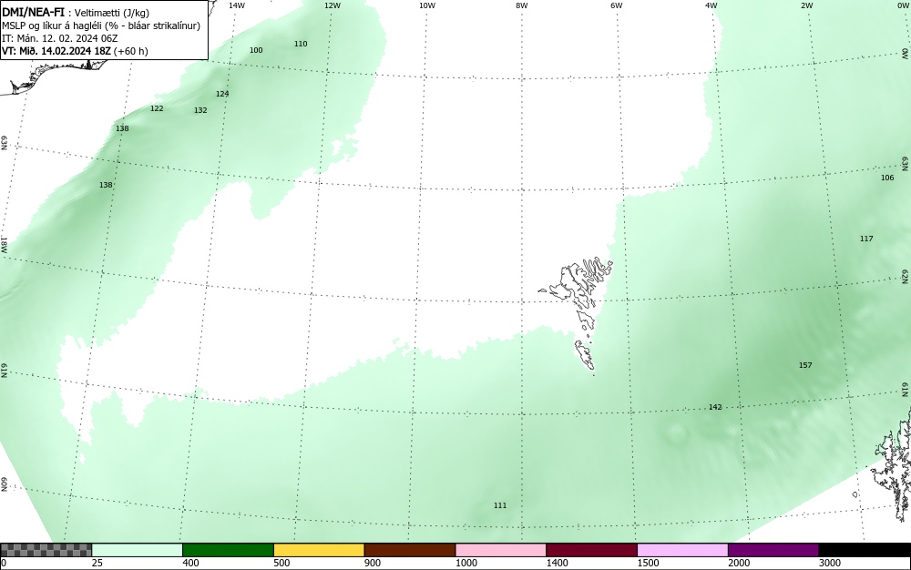Click the brown 900–1000 legend swatch

click(x=410, y=550)
